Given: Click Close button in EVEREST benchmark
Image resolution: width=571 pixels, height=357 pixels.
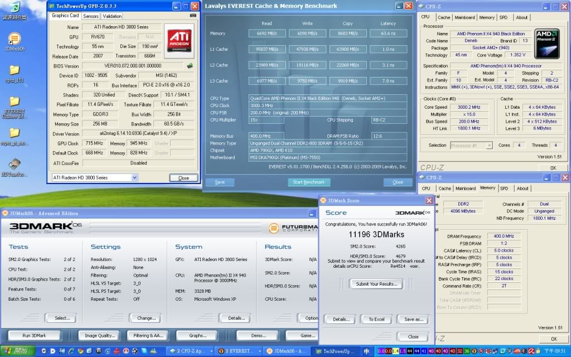Looking at the screenshot, I should pyautogui.click(x=398, y=182).
